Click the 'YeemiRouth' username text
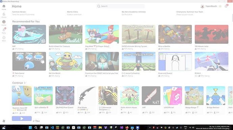The image size is (233, 130). (211, 6)
